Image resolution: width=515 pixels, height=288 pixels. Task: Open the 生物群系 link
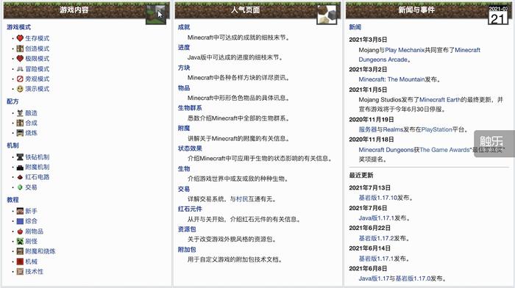coord(190,108)
